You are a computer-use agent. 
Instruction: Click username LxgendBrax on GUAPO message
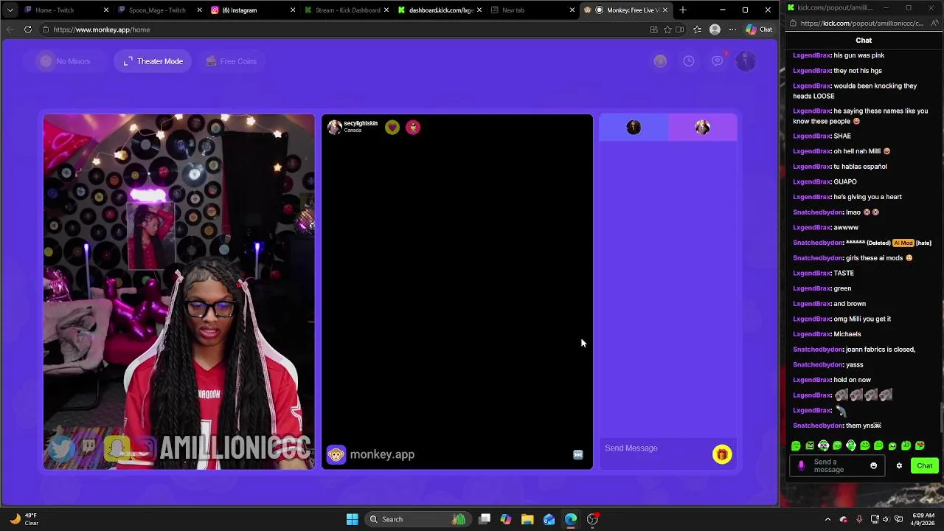[812, 181]
